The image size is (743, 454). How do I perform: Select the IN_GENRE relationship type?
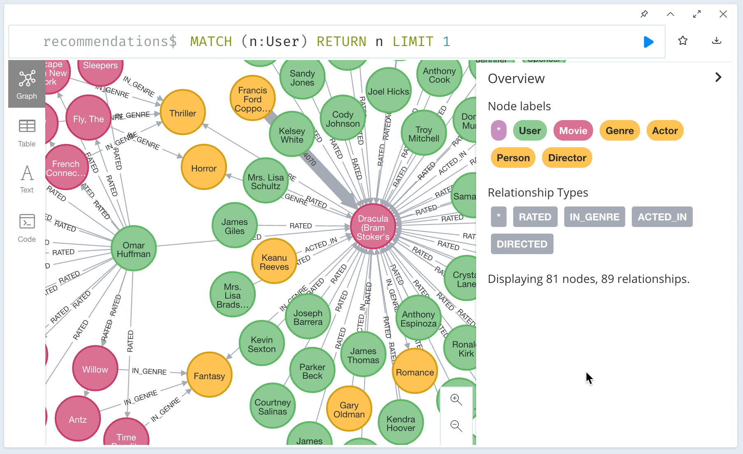click(x=594, y=217)
